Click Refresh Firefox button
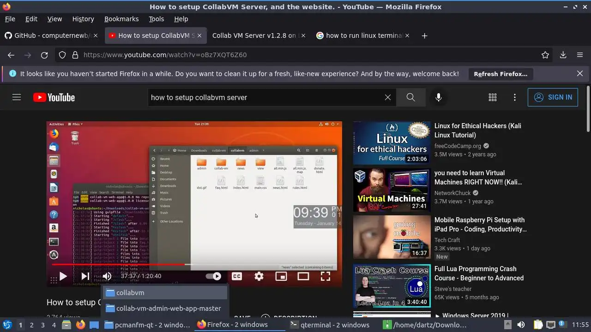 pos(501,74)
